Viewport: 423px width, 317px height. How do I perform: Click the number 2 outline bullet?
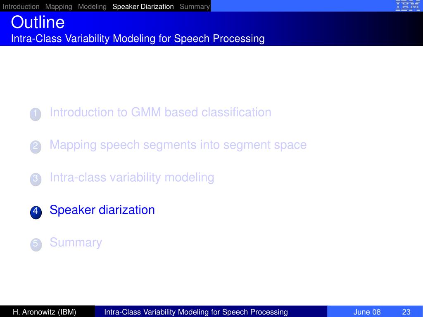pyautogui.click(x=36, y=147)
